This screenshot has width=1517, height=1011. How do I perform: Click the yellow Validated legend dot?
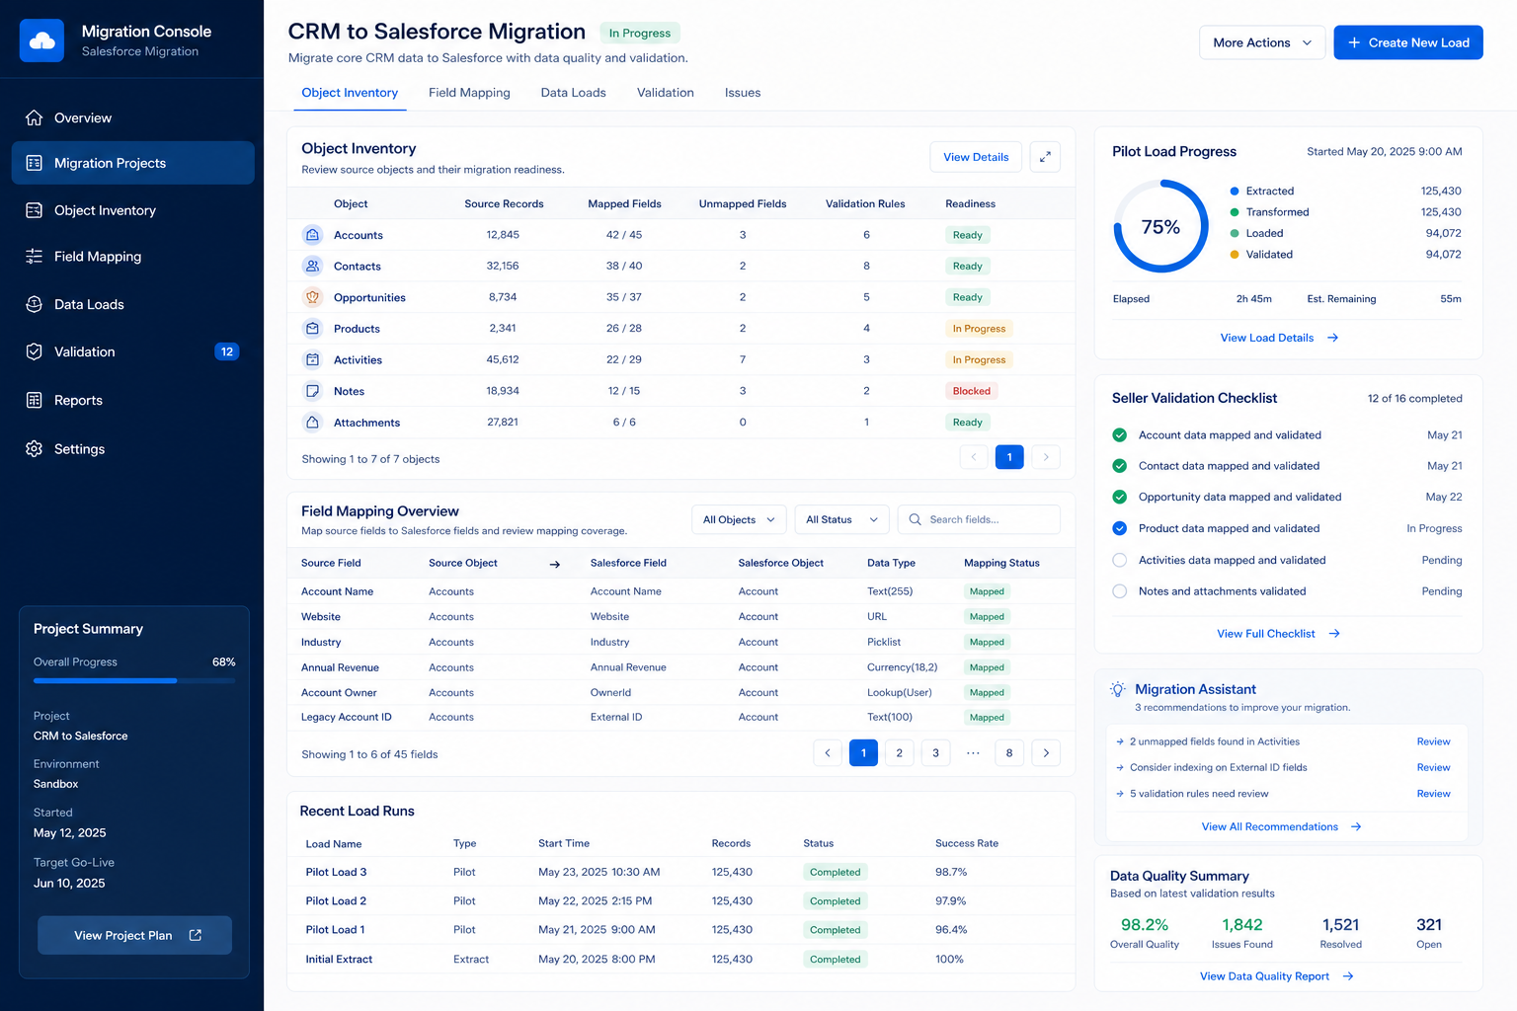(x=1235, y=255)
